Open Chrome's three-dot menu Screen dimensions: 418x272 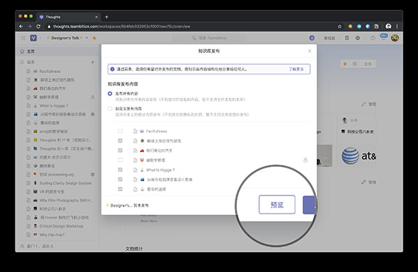[x=397, y=26]
